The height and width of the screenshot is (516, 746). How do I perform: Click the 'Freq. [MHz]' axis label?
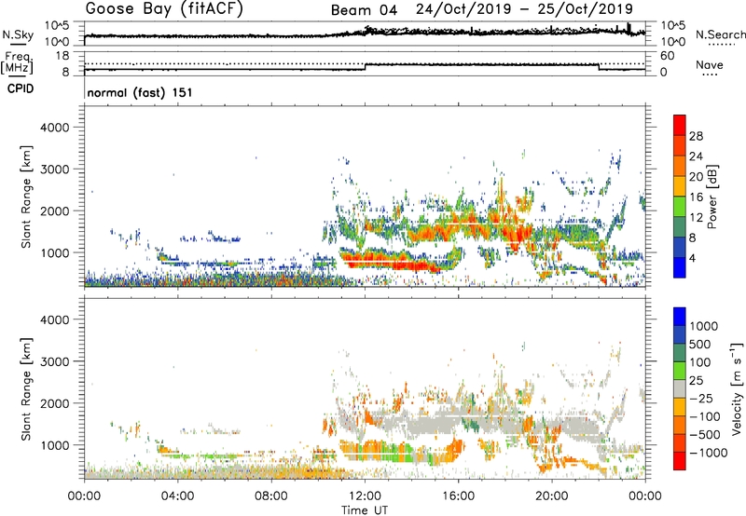[x=18, y=63]
